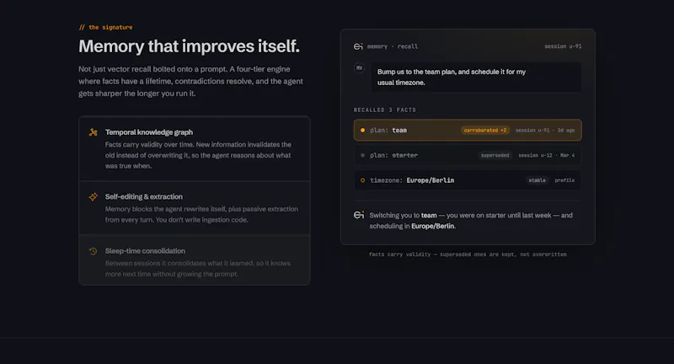The image size is (674, 364).
Task: Select the Self-editing & extraction feature
Action: pos(195,208)
